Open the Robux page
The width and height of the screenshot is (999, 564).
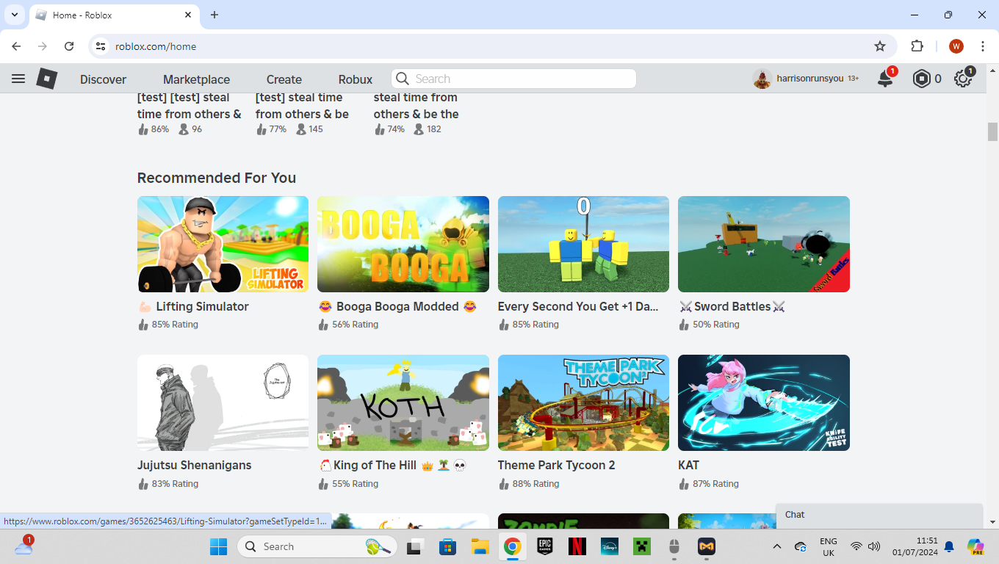coord(356,79)
